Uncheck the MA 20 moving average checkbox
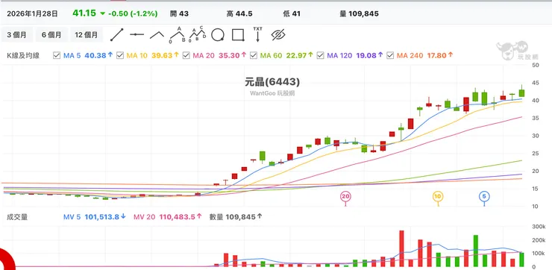 (x=186, y=55)
